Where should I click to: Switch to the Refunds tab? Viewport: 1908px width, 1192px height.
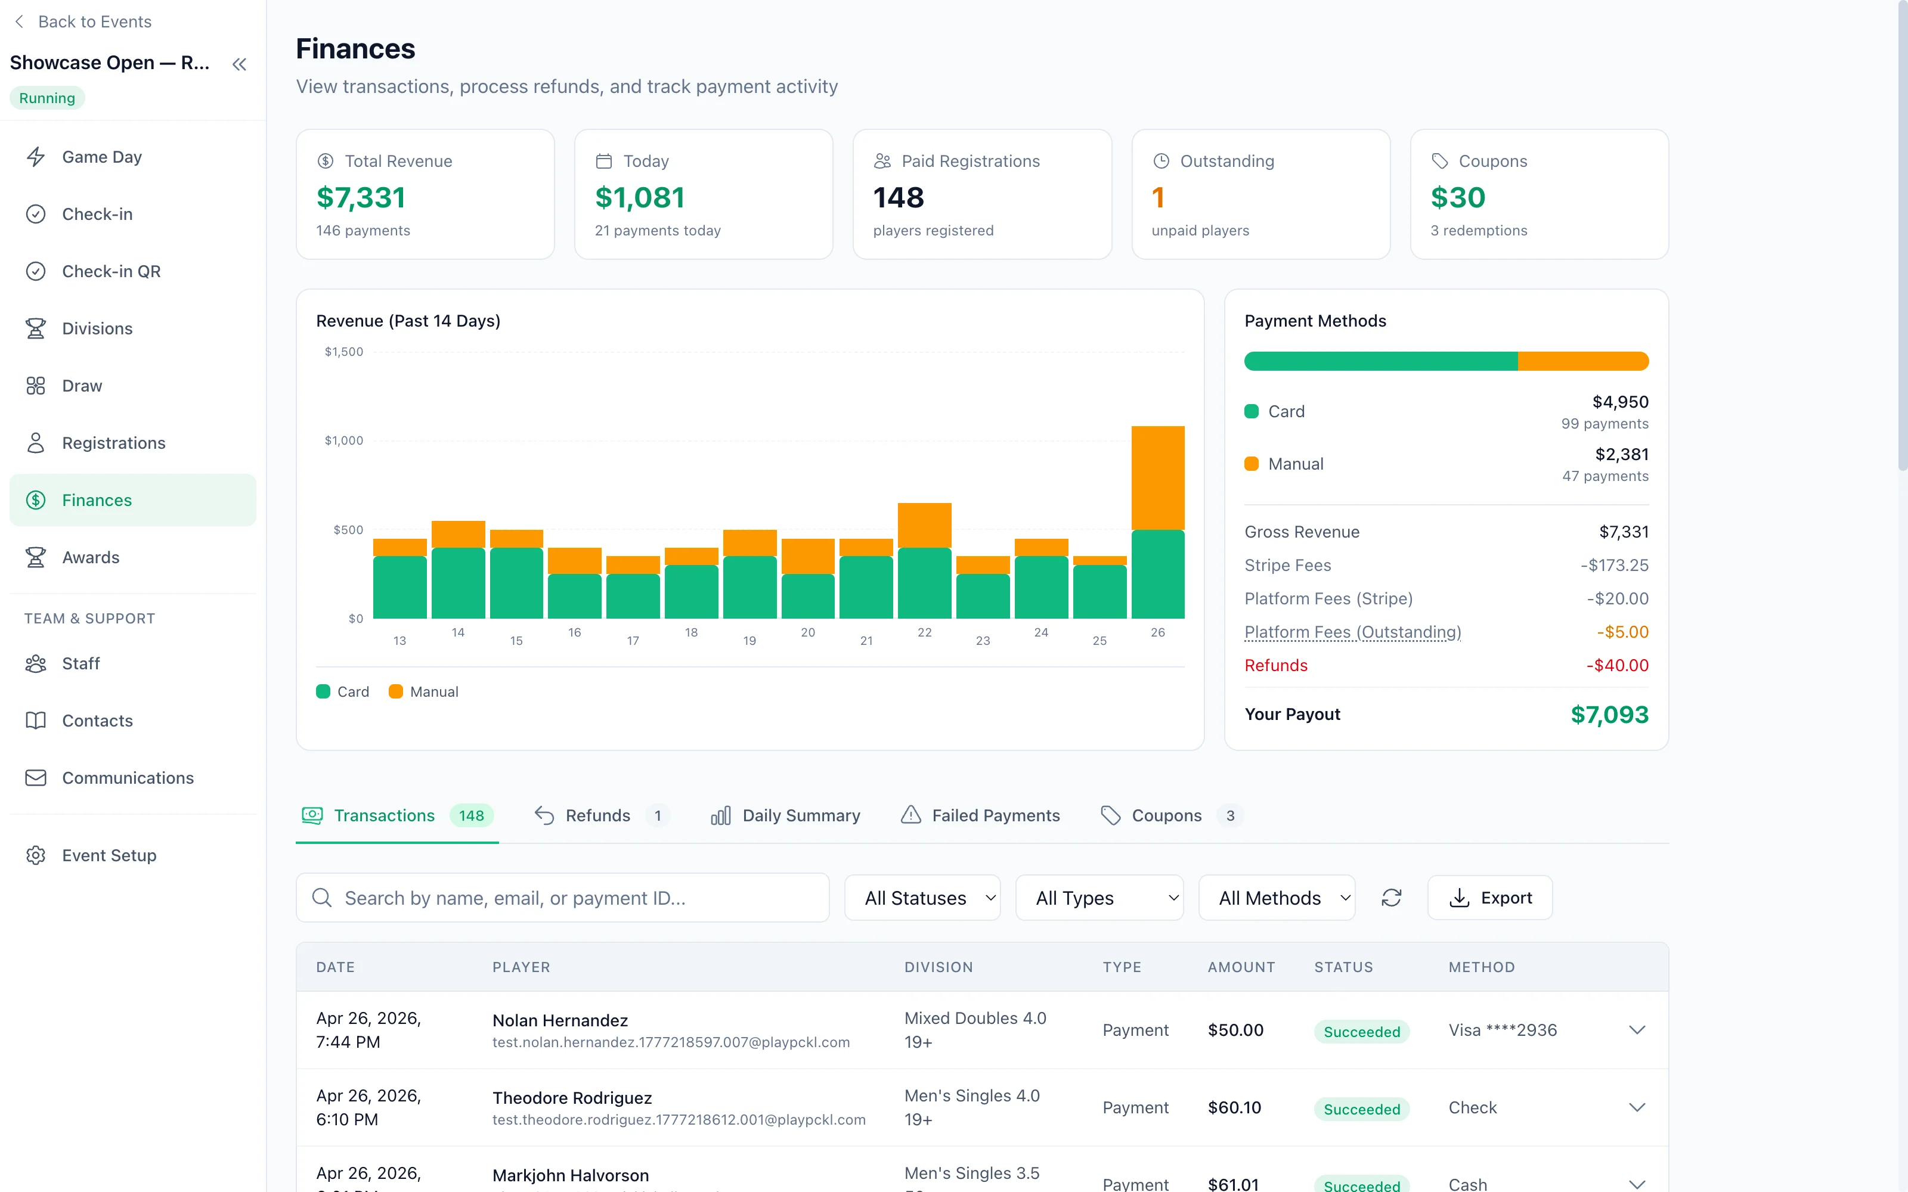tap(602, 816)
